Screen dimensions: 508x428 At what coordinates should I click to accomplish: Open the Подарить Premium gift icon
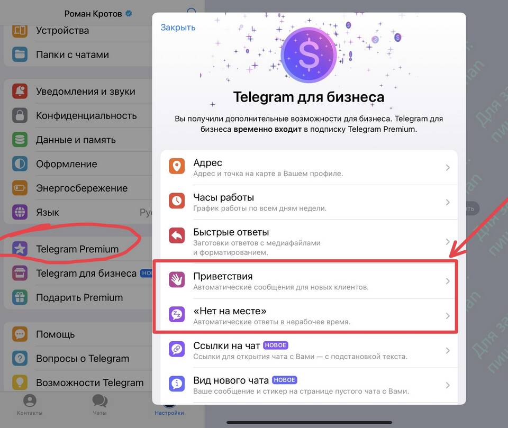pyautogui.click(x=20, y=297)
